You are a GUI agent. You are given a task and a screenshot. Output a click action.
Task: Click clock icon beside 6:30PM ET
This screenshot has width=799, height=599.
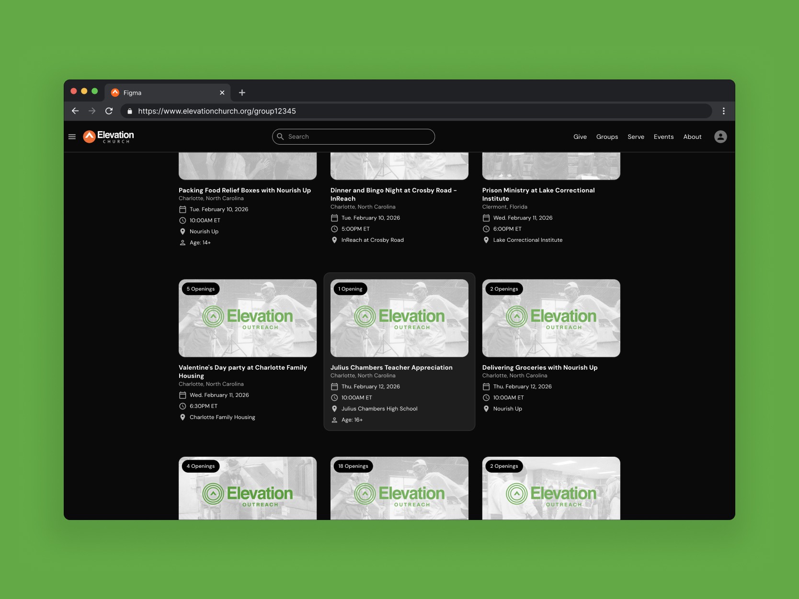(x=183, y=406)
